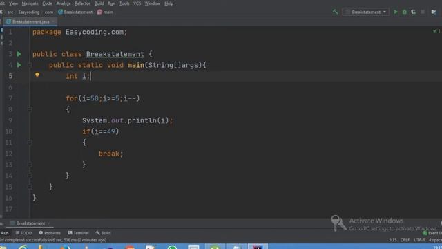
Task: Run Breakstatement with the green play button
Action: click(x=396, y=12)
